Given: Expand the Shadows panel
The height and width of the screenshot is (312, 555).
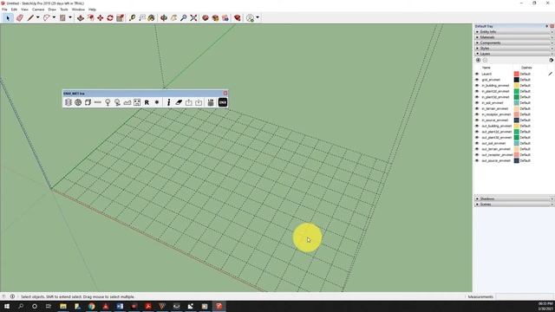Looking at the screenshot, I should (514, 198).
